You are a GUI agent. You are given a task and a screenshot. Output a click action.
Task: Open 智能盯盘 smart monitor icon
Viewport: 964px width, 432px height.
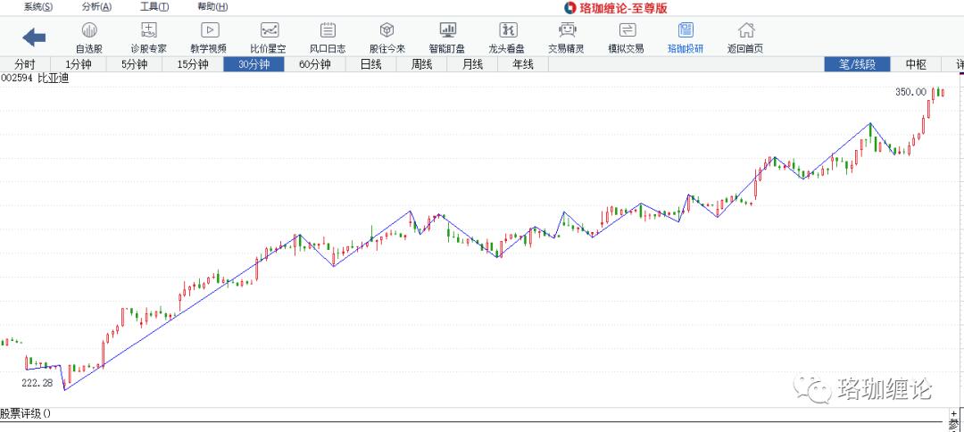tap(447, 30)
